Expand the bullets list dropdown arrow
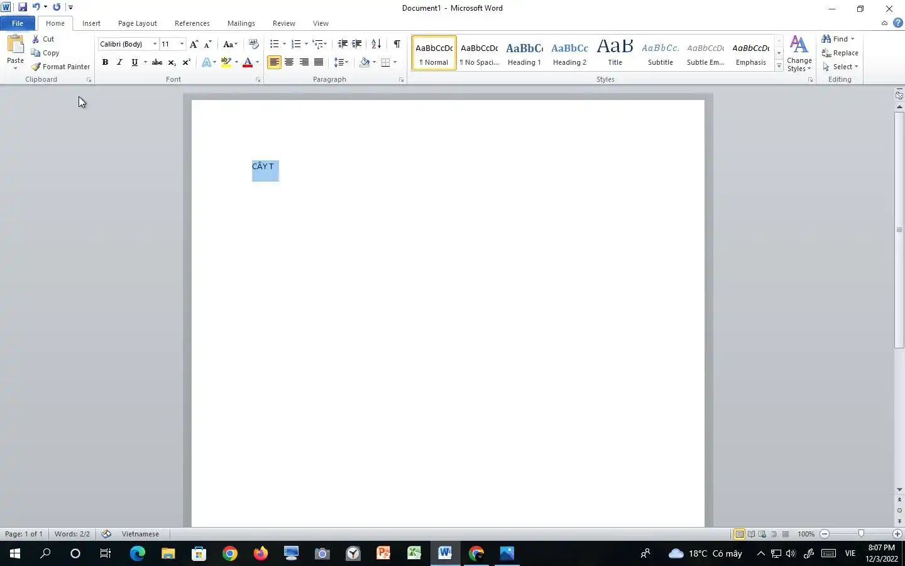The width and height of the screenshot is (905, 566). click(x=284, y=44)
